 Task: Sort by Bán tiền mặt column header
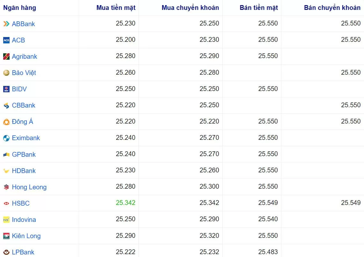(x=259, y=8)
